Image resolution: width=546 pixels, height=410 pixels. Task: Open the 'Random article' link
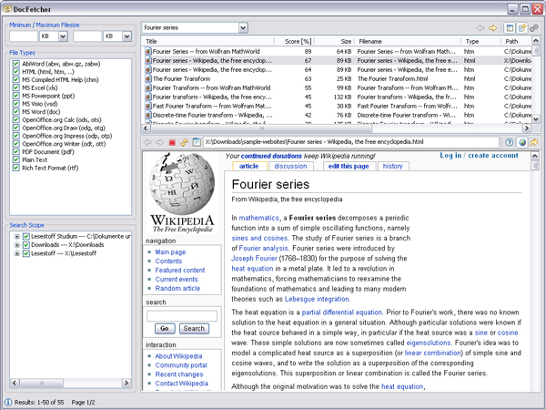177,288
